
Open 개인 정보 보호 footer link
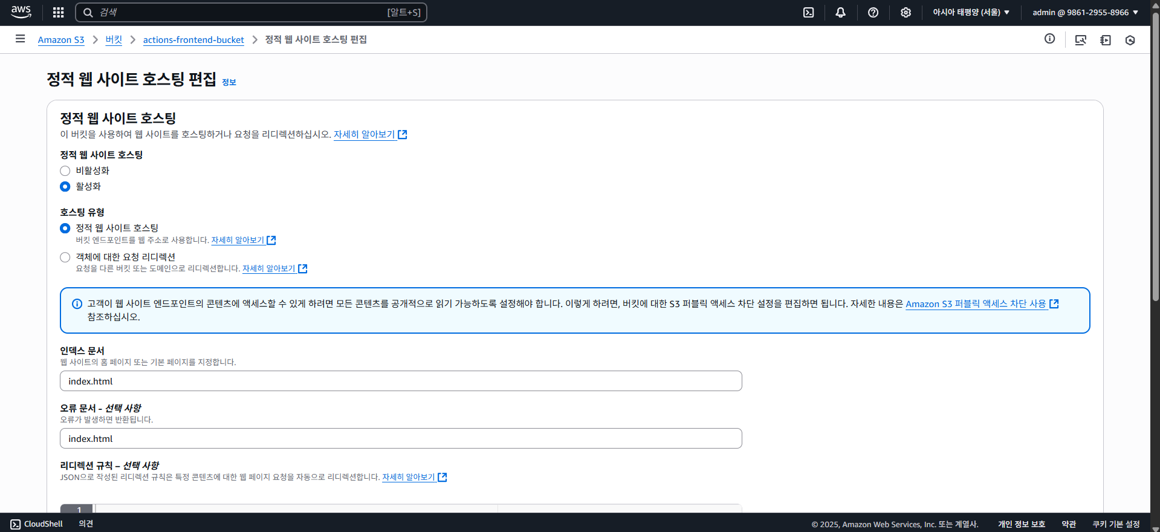pos(1022,524)
